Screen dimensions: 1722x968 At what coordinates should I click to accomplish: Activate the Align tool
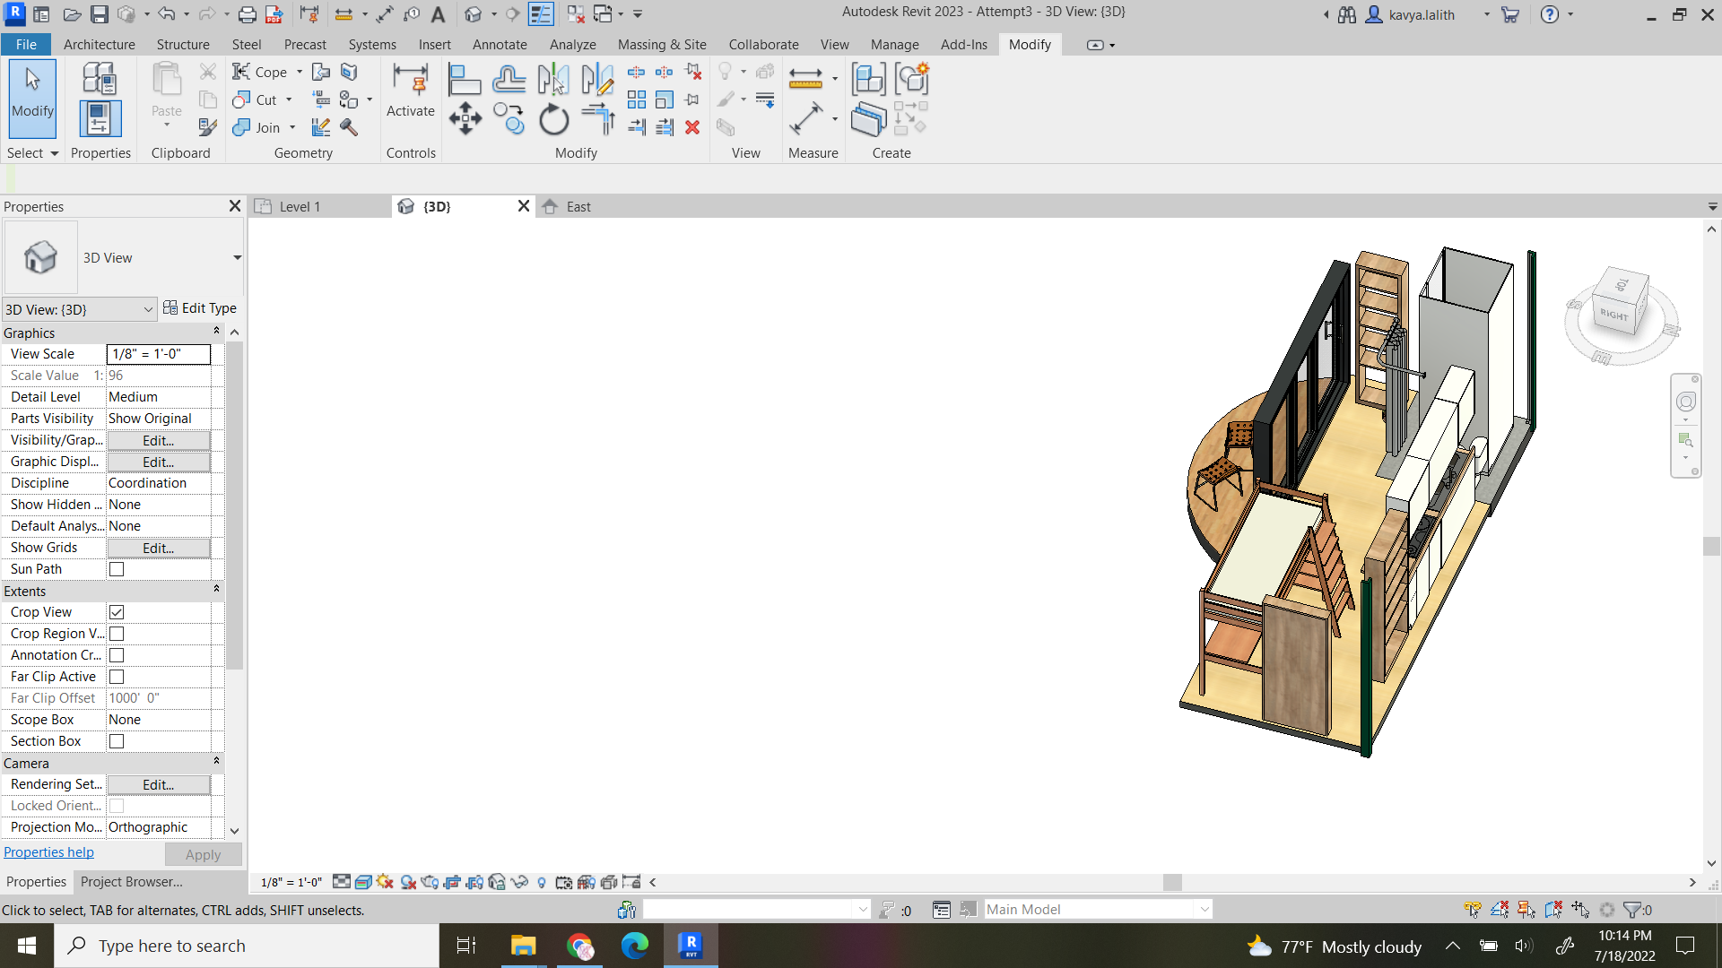click(x=465, y=79)
